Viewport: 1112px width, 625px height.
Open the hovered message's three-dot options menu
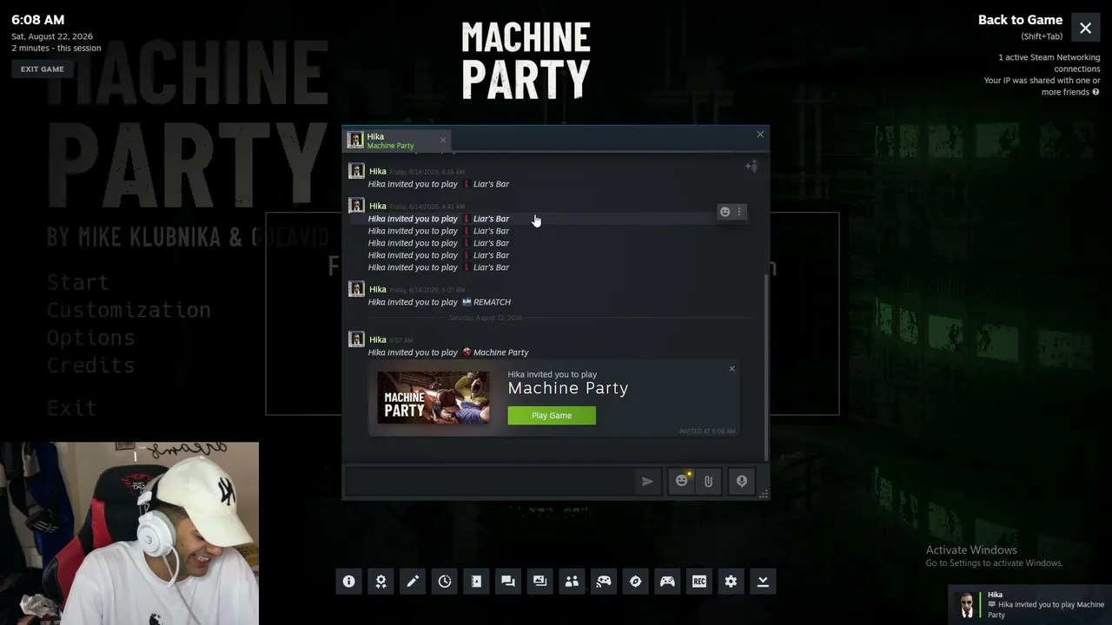(739, 212)
